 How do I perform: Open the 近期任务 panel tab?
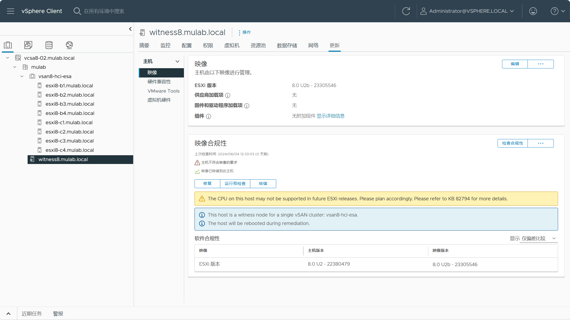[x=32, y=314]
